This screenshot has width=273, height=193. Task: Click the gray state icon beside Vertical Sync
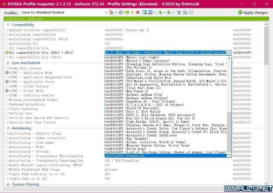tap(7, 113)
